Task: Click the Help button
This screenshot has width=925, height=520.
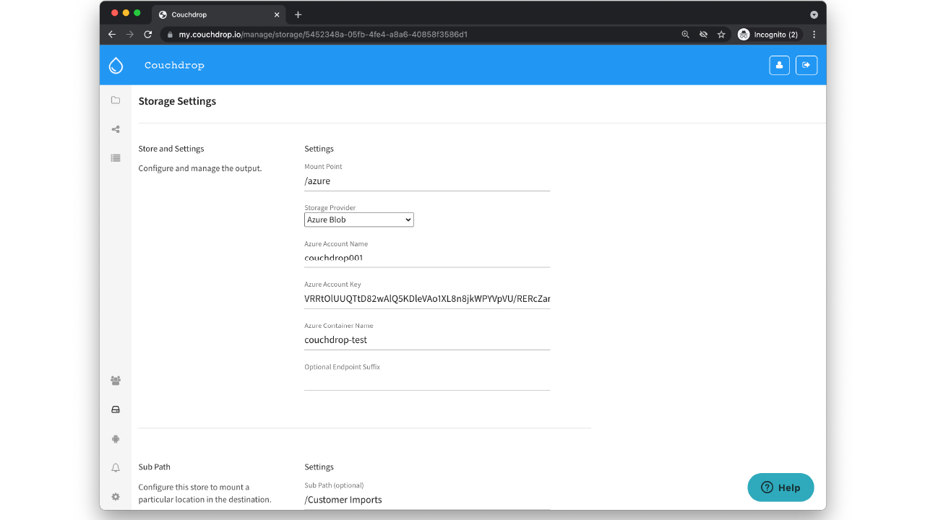Action: (x=780, y=487)
